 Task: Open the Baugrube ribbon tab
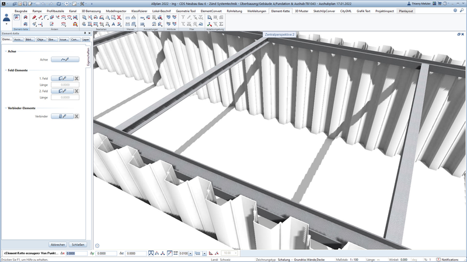(21, 11)
